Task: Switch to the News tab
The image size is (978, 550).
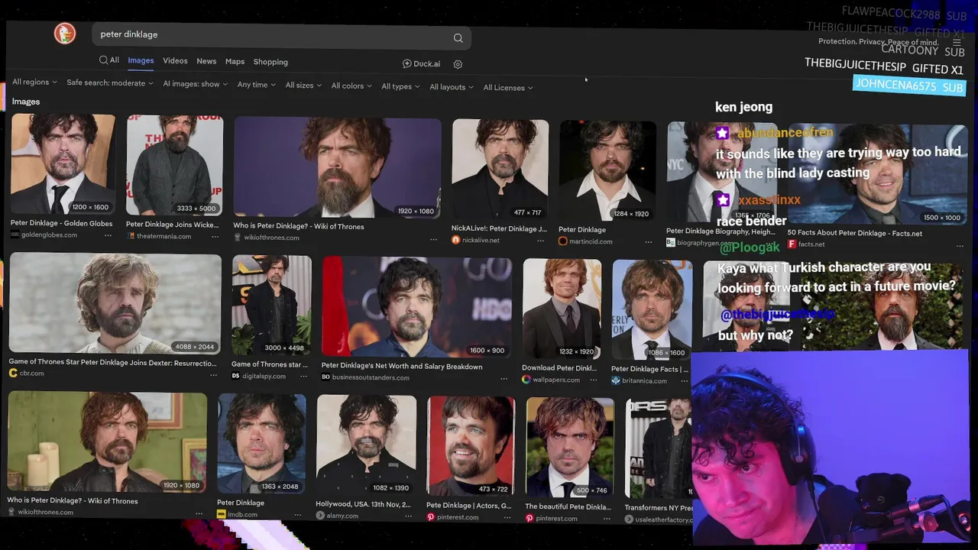Action: 206,61
